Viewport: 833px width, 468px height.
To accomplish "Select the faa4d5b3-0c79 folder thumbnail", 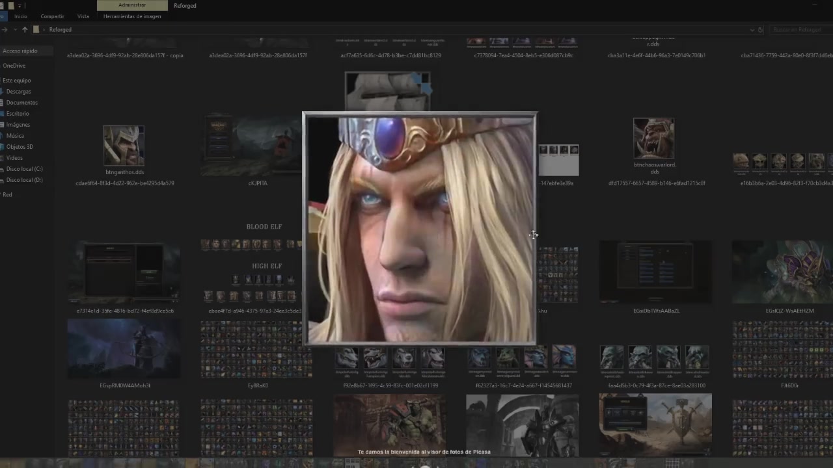I will point(655,363).
